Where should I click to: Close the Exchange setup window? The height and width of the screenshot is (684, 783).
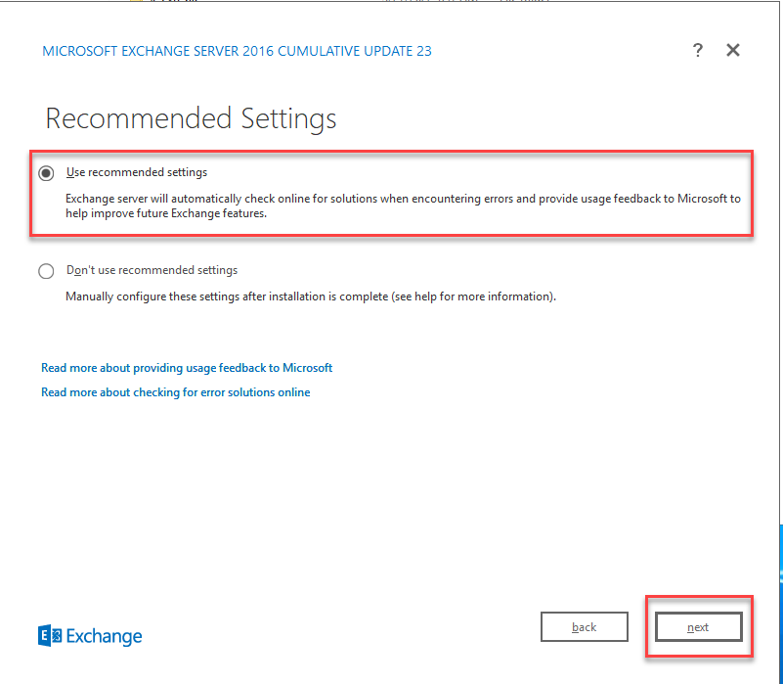tap(733, 51)
